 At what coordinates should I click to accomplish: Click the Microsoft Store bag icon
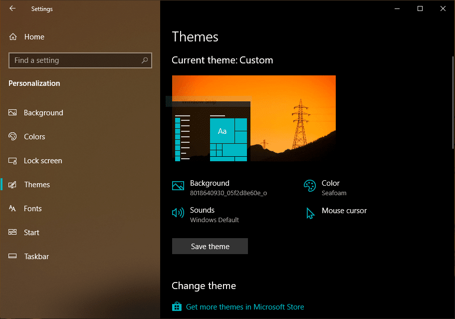(177, 307)
